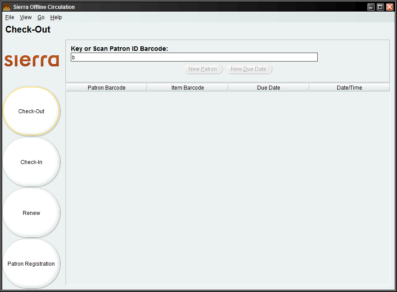This screenshot has width=397, height=292.
Task: Open the Go menu
Action: 41,17
